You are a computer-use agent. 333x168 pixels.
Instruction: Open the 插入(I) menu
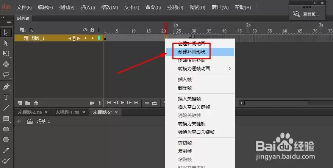(88, 8)
